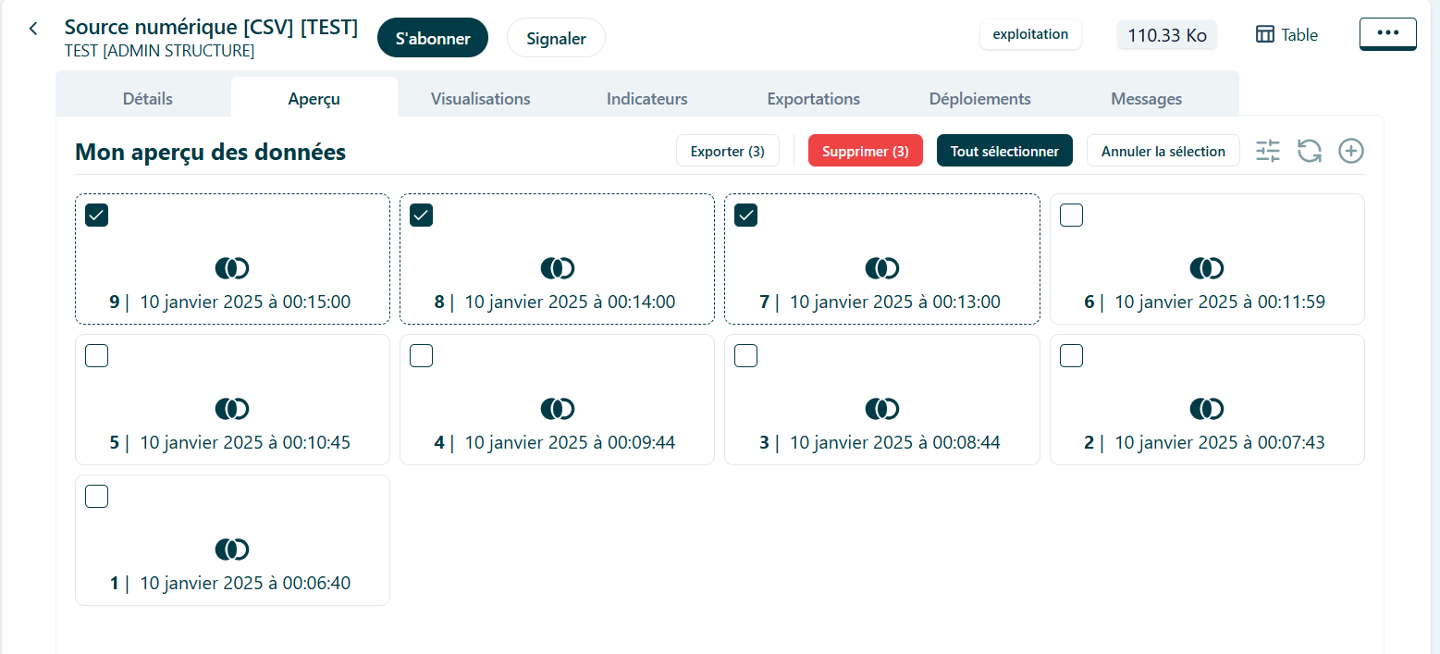Check the checkbox on card 2
The height and width of the screenshot is (654, 1440).
pyautogui.click(x=1071, y=355)
